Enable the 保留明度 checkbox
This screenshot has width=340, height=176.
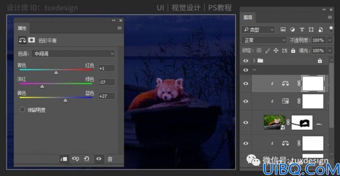(22, 110)
